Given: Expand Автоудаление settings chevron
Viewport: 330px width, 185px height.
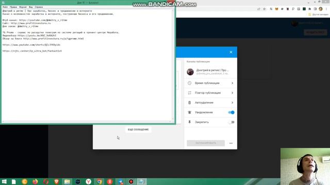Looking at the screenshot, I should 233,103.
